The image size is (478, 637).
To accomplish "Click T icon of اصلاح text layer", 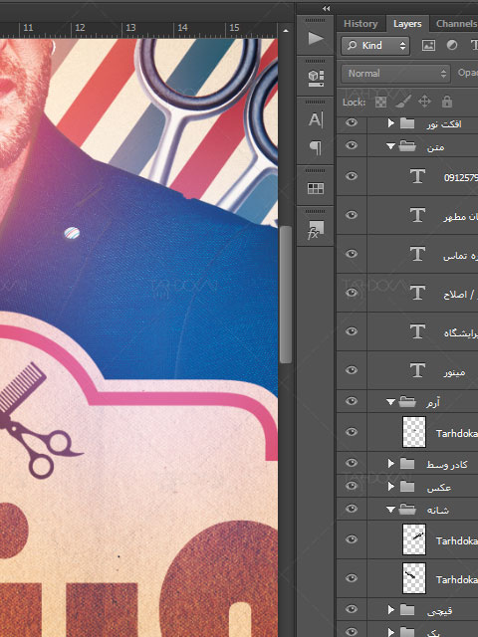I will click(417, 293).
